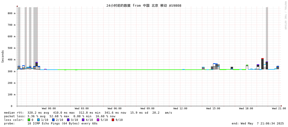This screenshot has width=288, height=127.
Task: Click the 0.00 % min packet loss
Action: click(83, 116)
